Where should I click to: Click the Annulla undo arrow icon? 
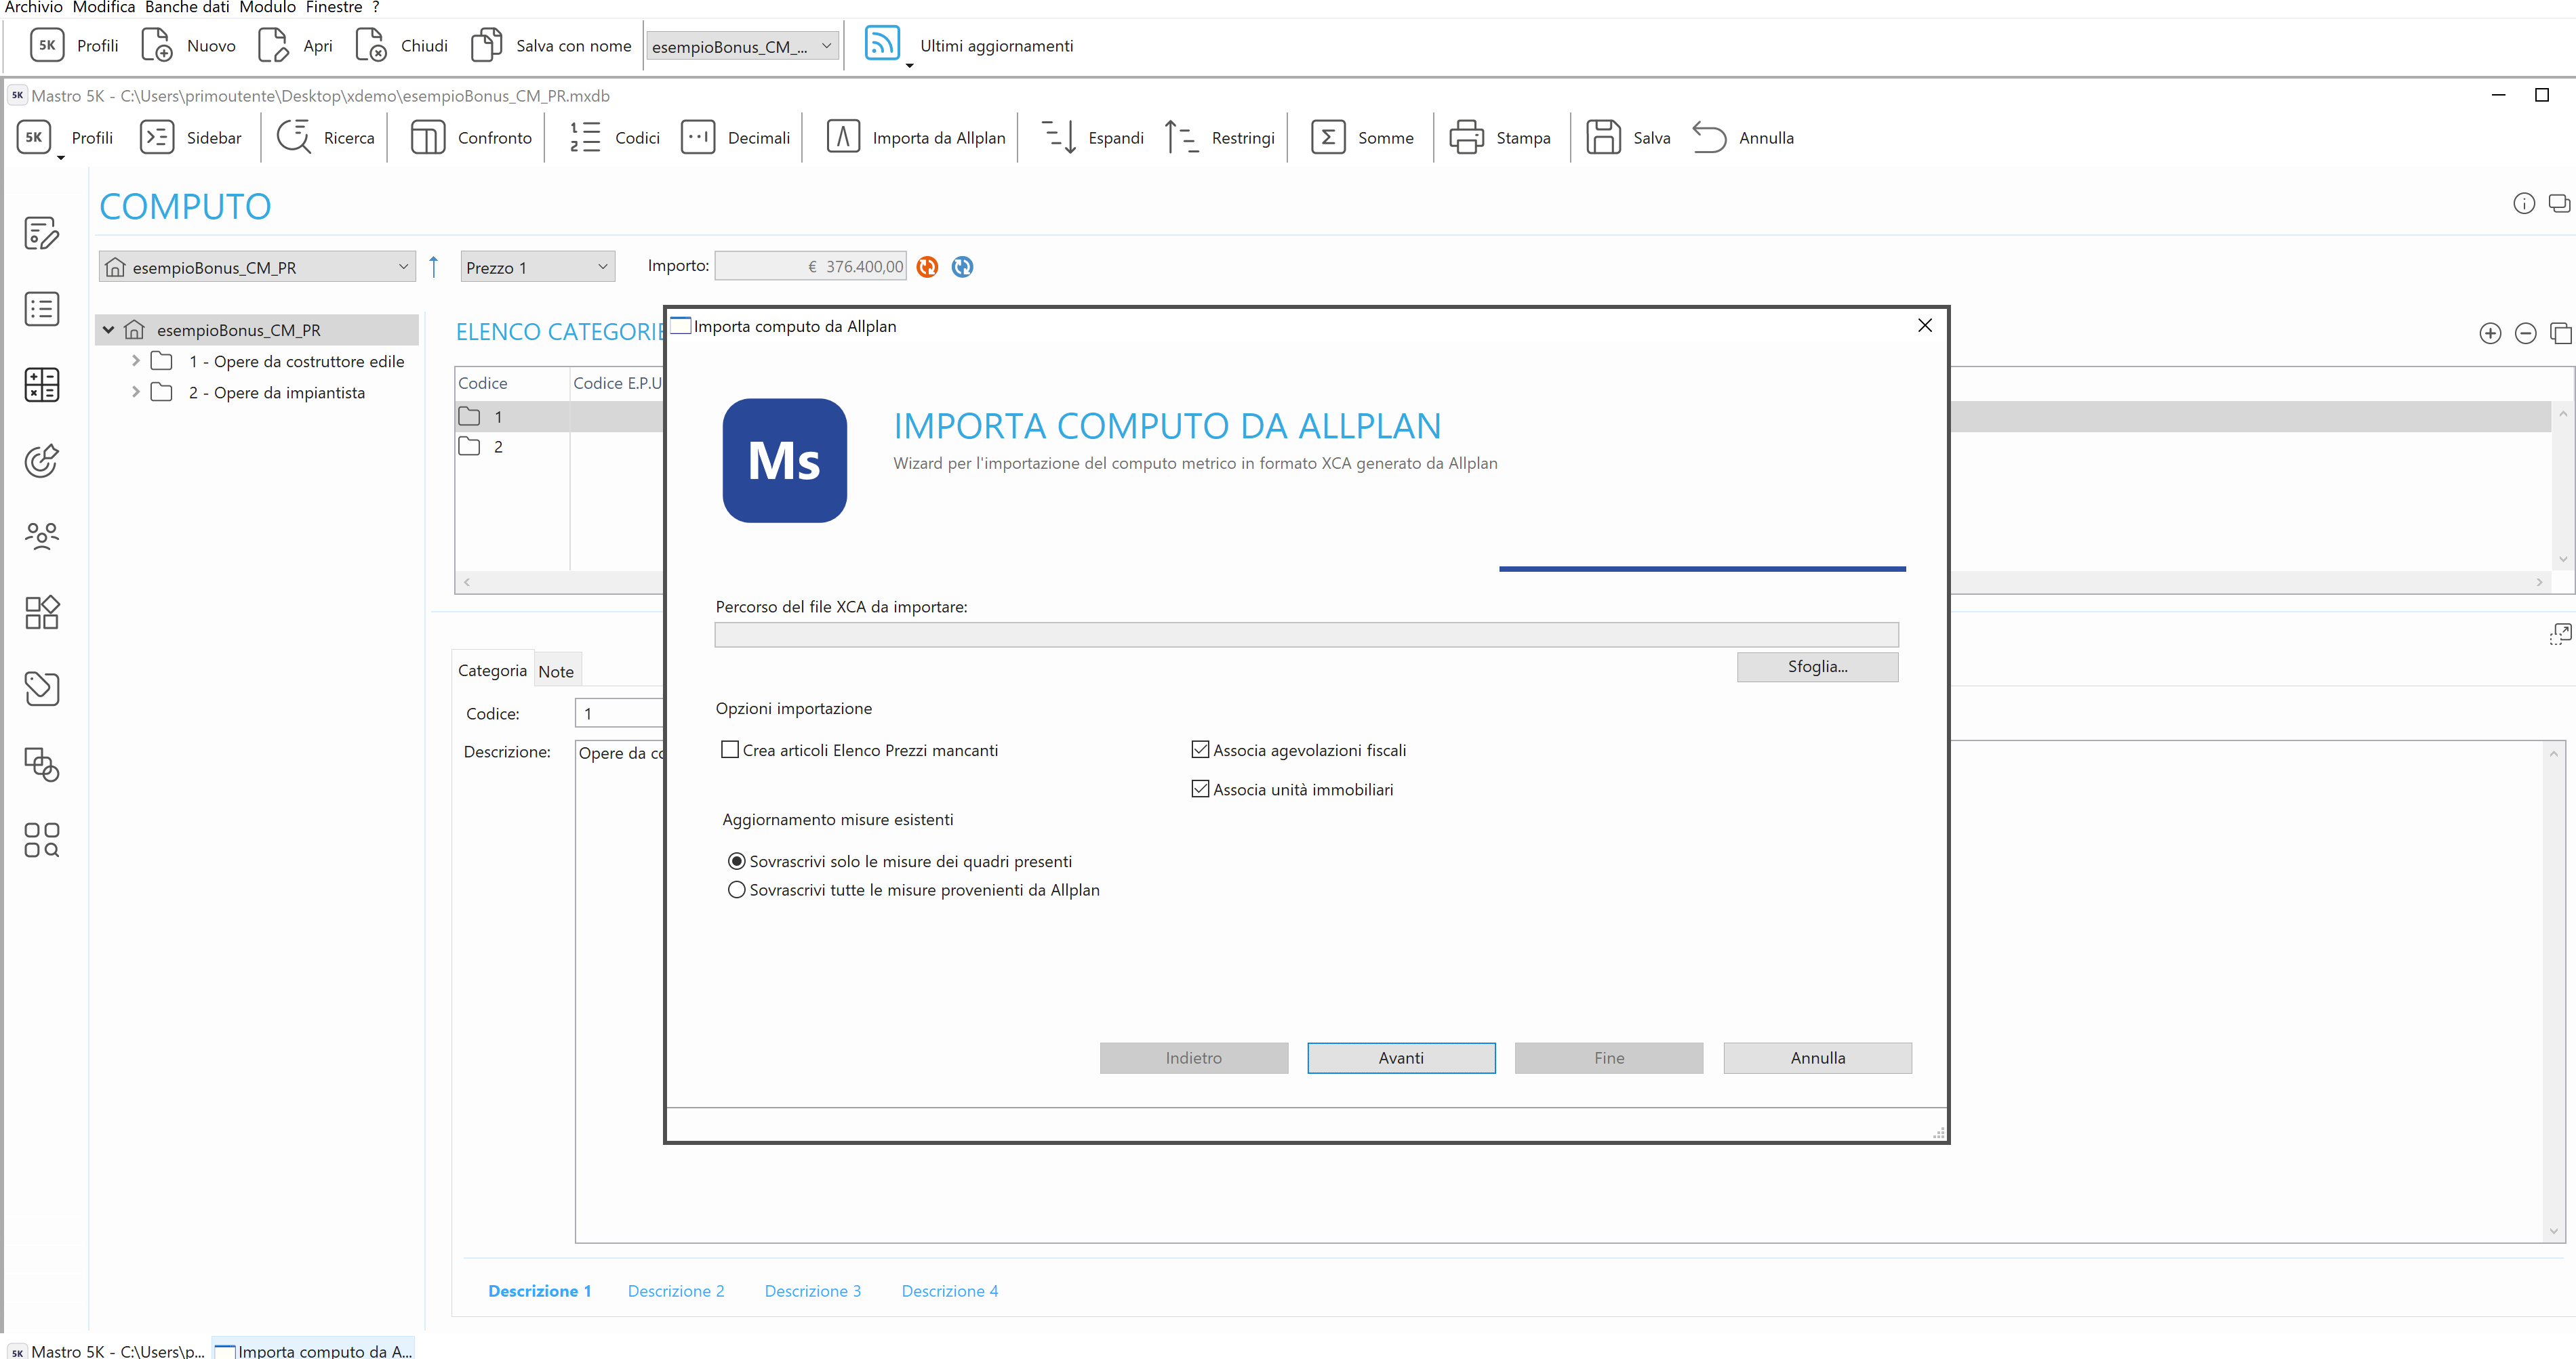pos(1710,137)
